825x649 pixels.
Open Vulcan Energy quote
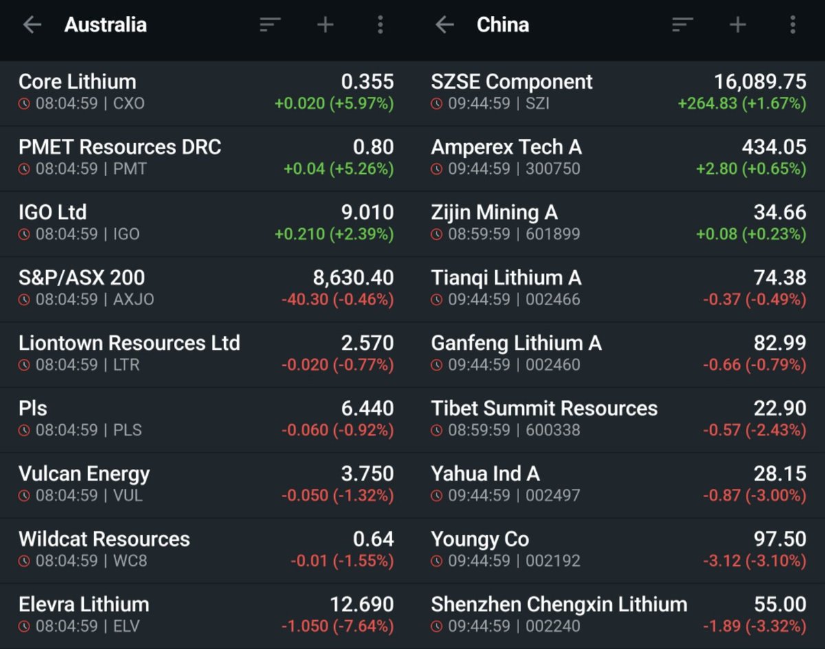206,485
